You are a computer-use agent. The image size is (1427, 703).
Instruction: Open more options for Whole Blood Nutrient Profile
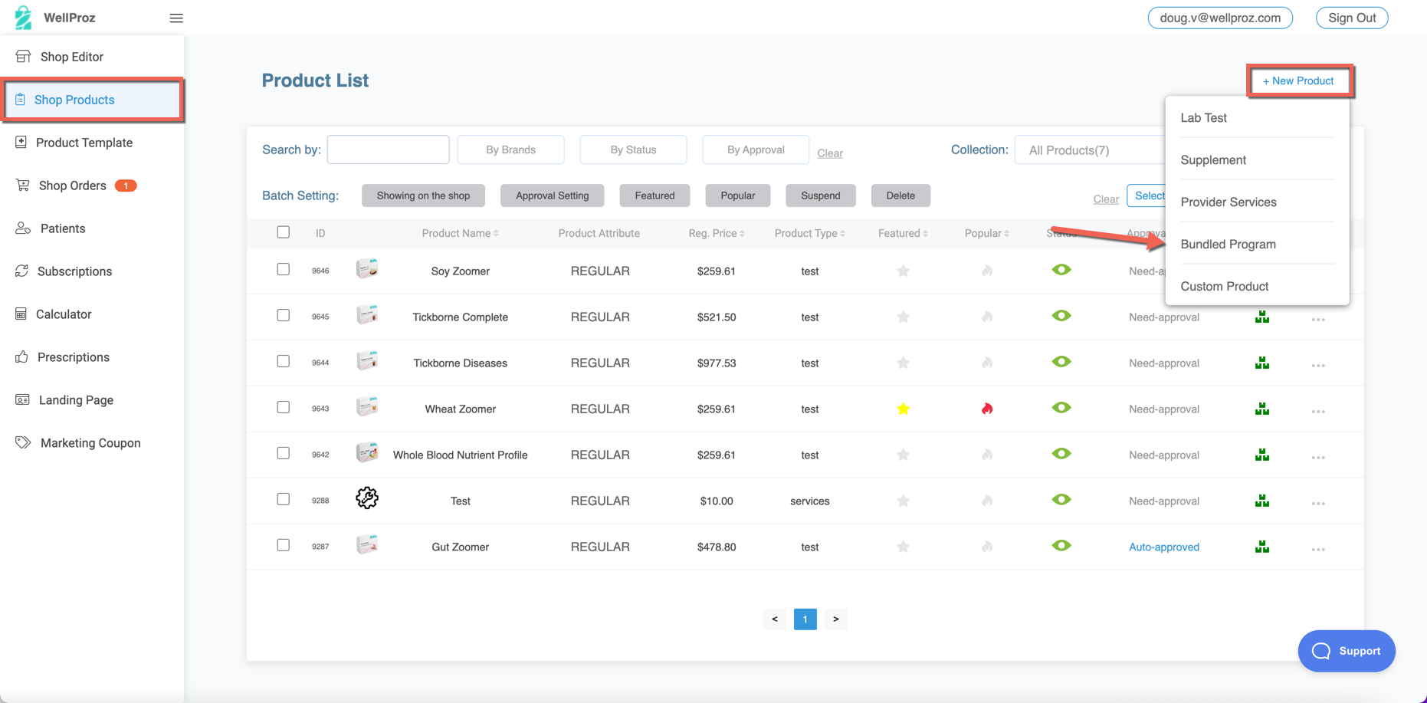point(1318,458)
